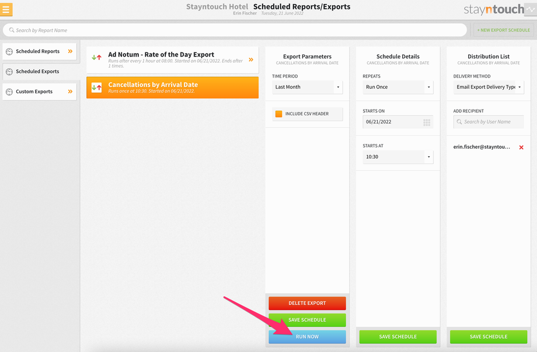Expand the Ad Notum export row chevron

click(x=251, y=59)
